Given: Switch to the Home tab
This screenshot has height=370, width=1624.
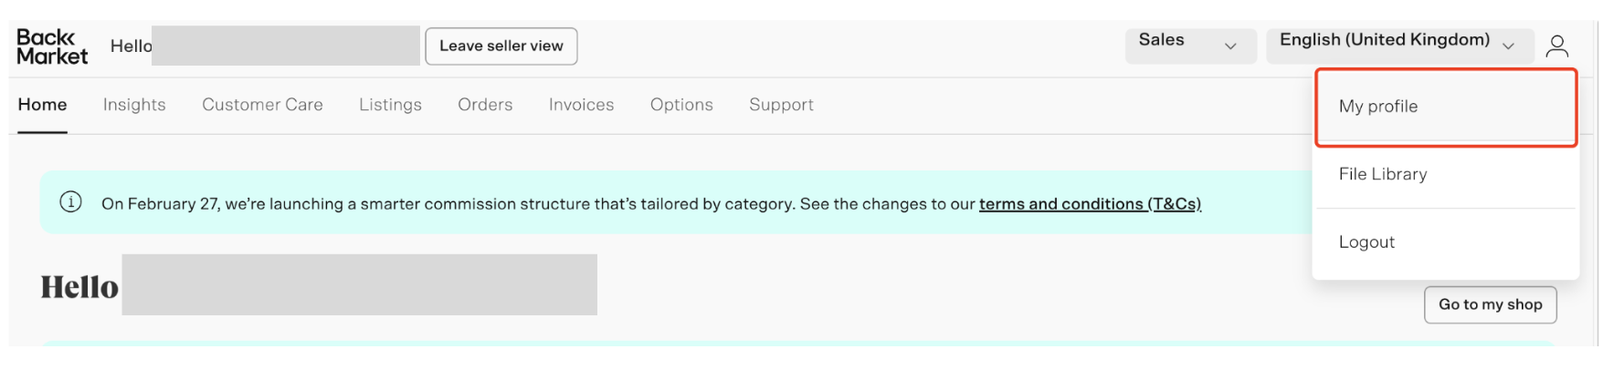Looking at the screenshot, I should (42, 105).
